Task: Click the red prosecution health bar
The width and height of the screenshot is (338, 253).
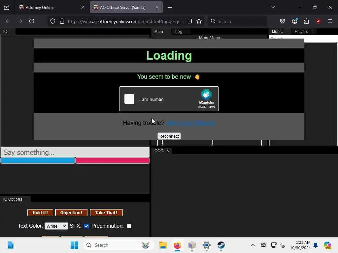Action: coord(112,160)
